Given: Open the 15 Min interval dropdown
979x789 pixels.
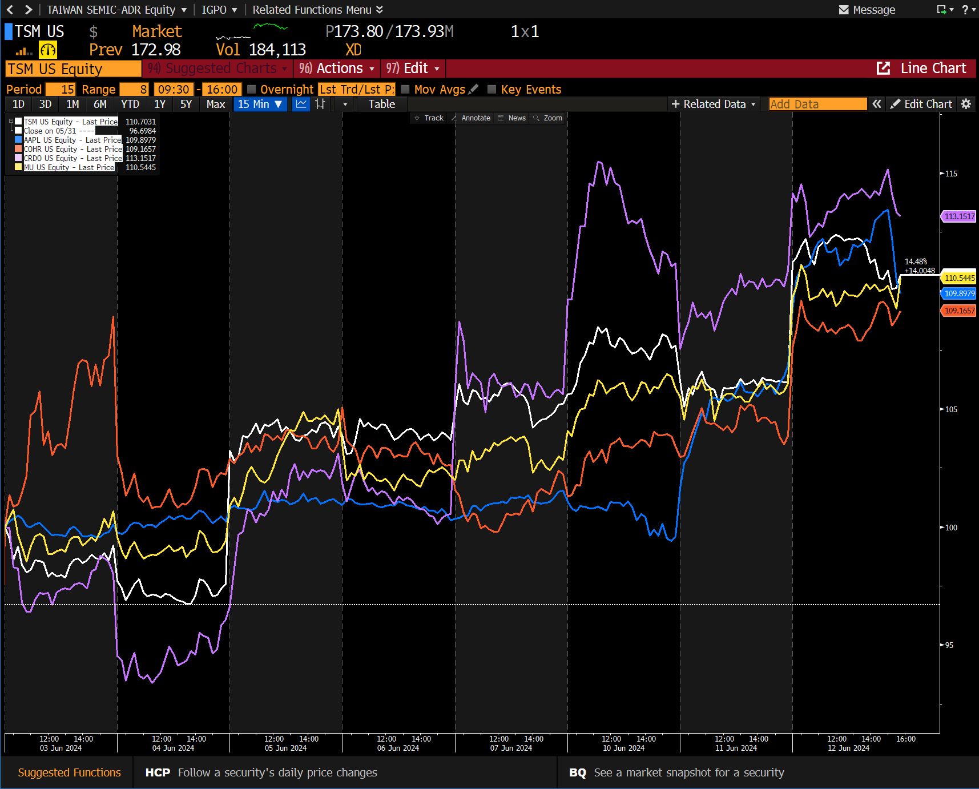Looking at the screenshot, I should pos(260,104).
